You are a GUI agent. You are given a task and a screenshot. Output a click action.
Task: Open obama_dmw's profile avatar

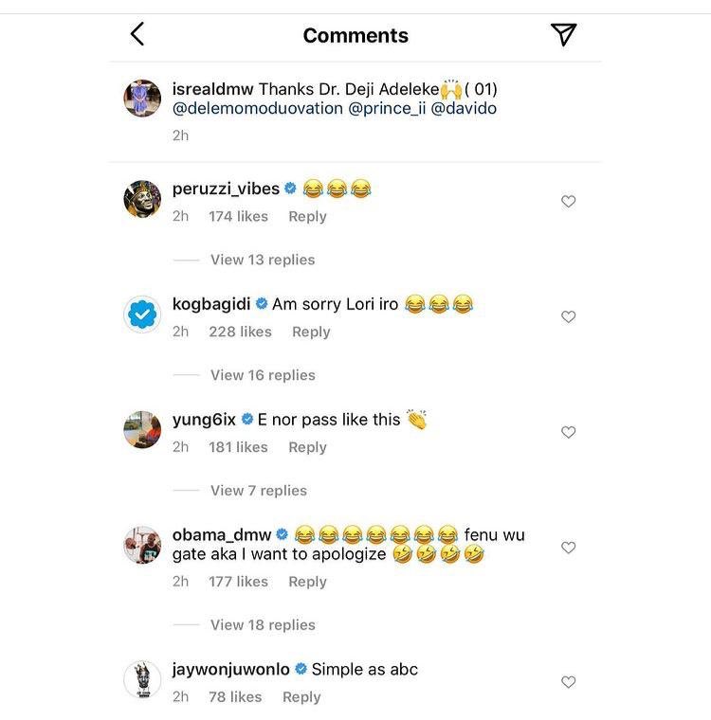(x=143, y=546)
